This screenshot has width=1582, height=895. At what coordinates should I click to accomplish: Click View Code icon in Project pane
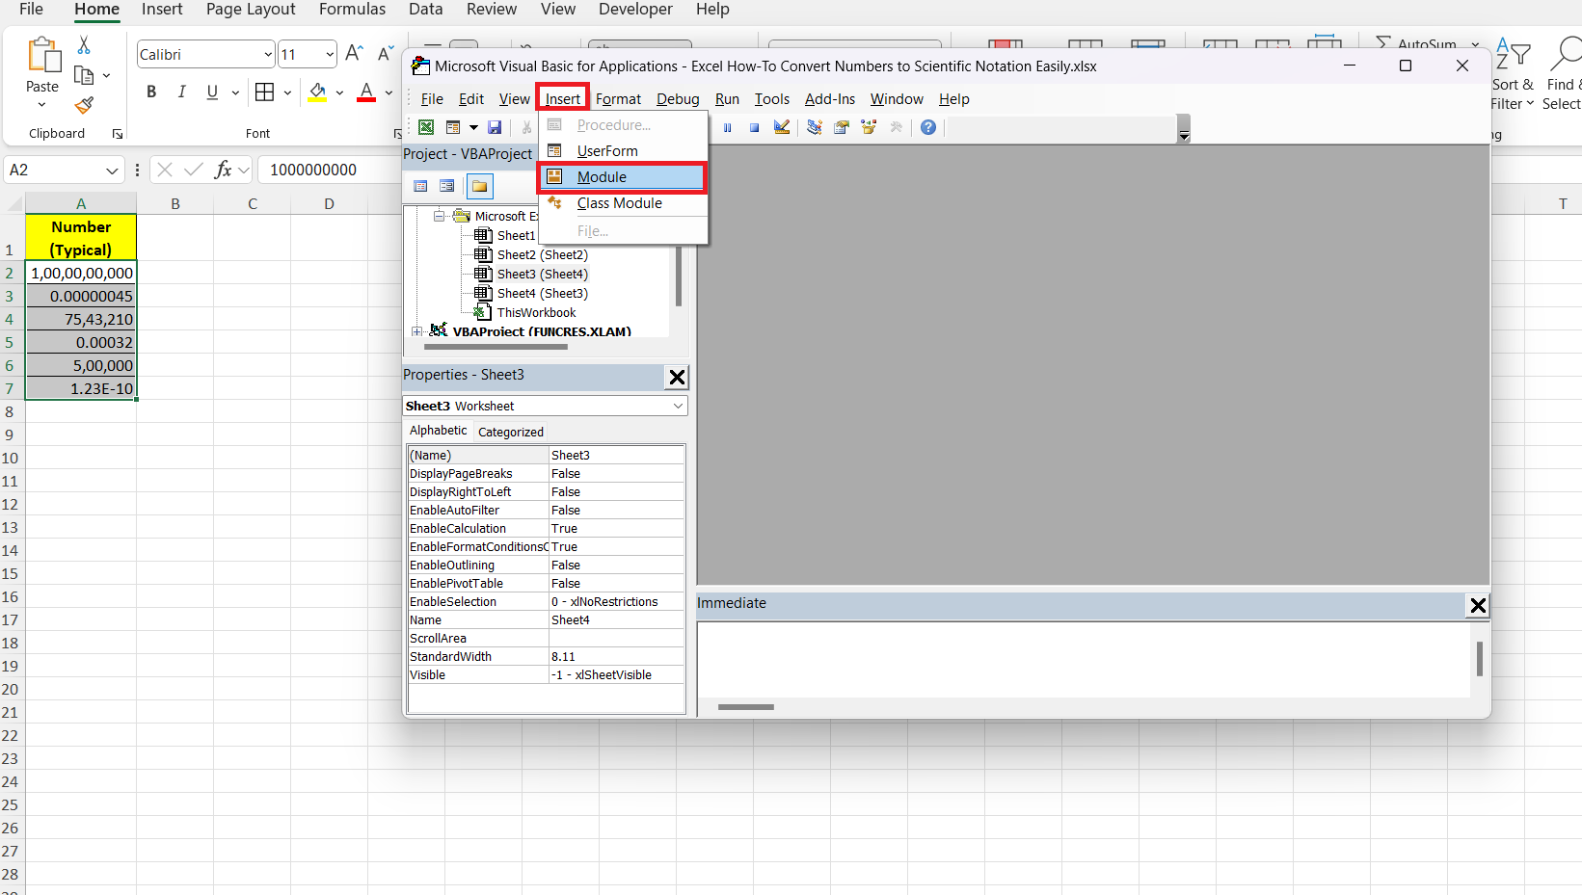pyautogui.click(x=421, y=186)
